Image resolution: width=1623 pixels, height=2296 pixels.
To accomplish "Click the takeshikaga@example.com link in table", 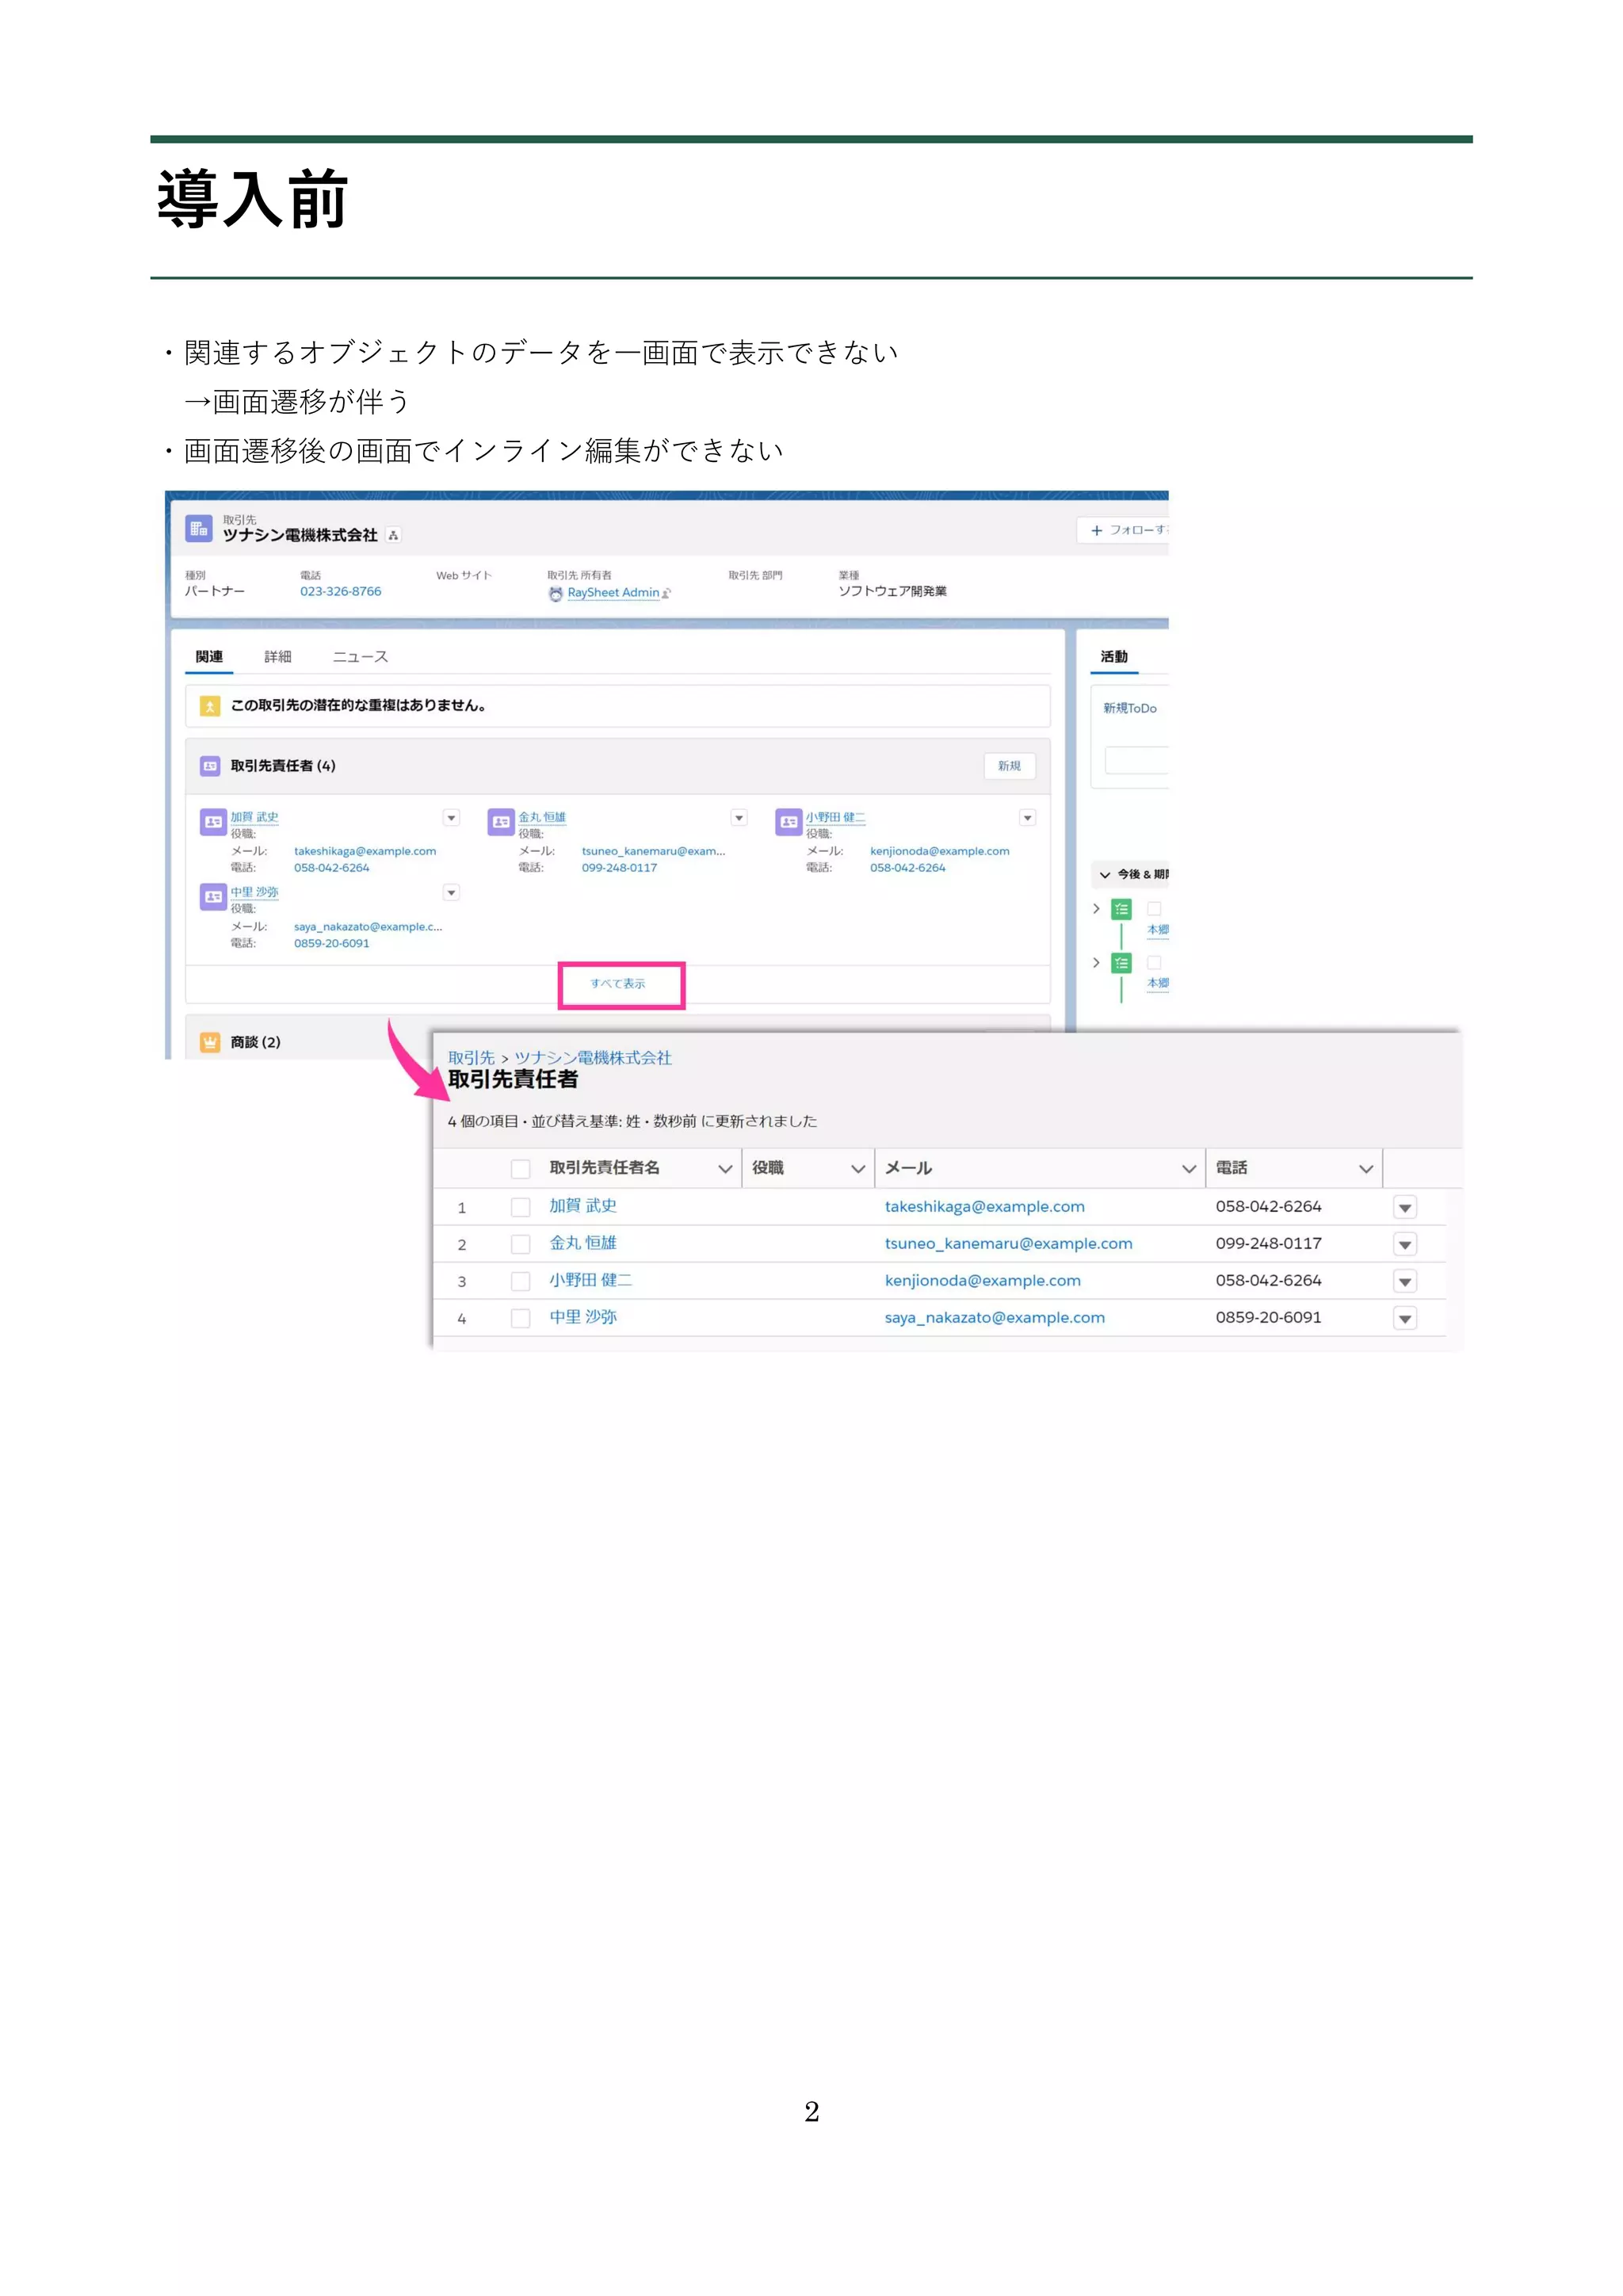I will 984,1207.
